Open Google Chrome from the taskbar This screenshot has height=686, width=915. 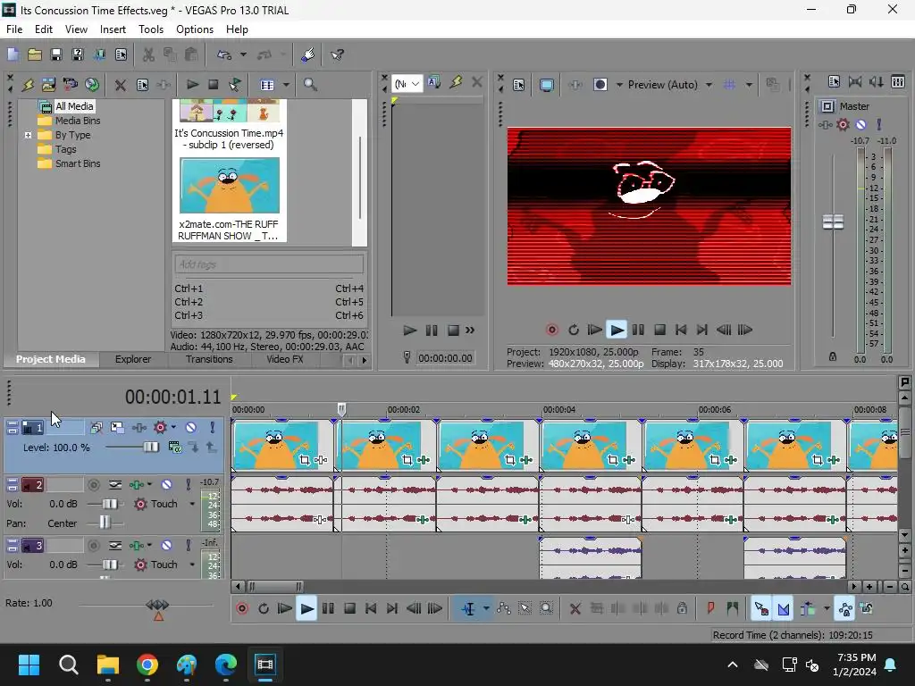(x=147, y=665)
